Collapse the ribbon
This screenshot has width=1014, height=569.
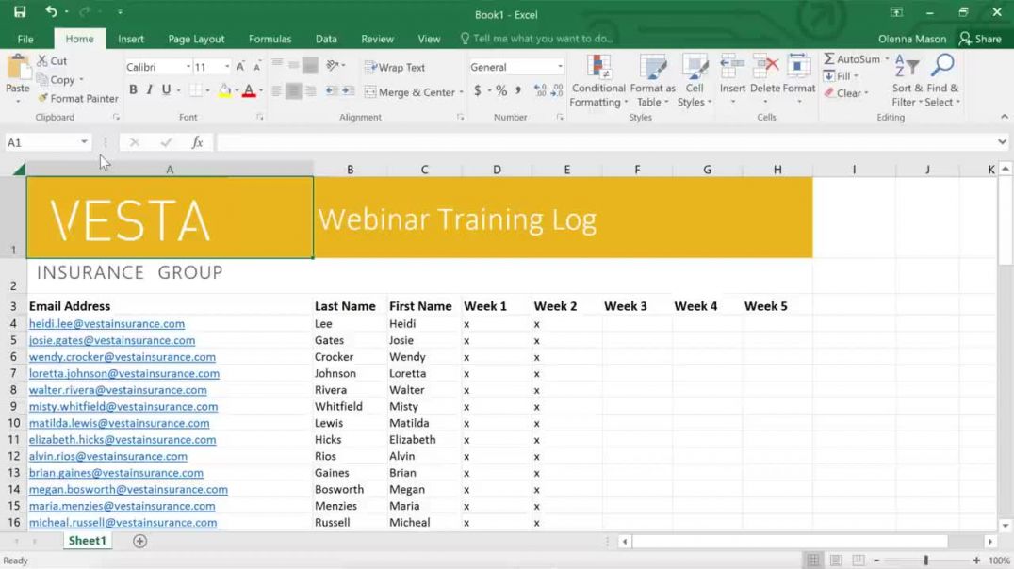point(1004,117)
